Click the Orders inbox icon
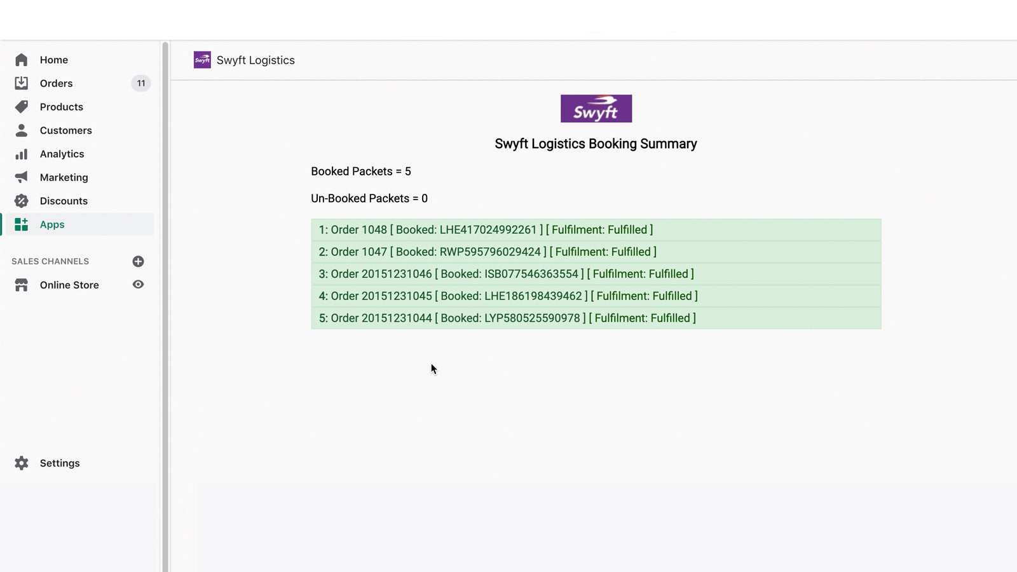The width and height of the screenshot is (1017, 572). tap(21, 83)
